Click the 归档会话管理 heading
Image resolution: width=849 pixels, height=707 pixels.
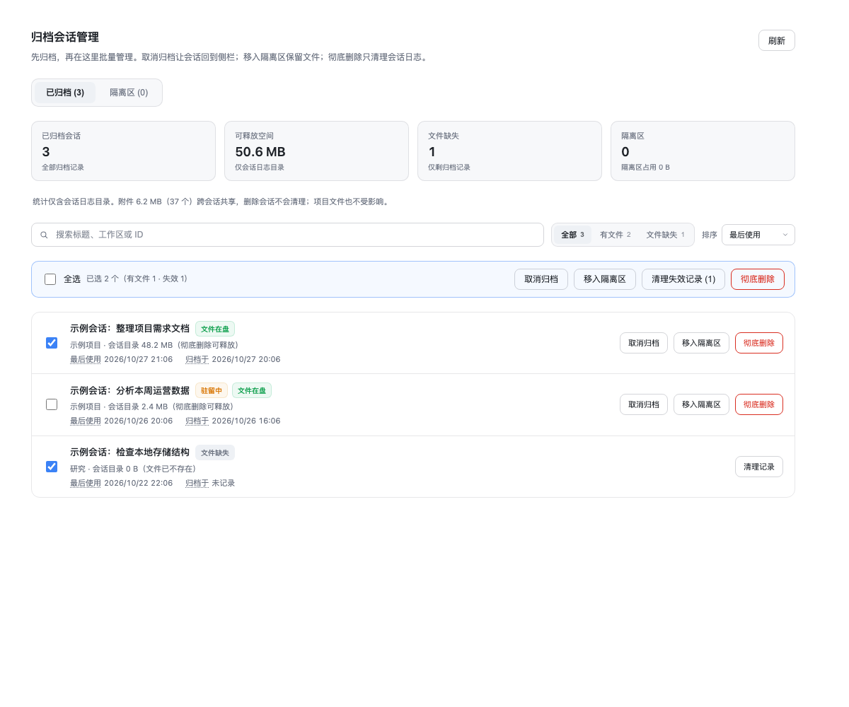[65, 37]
